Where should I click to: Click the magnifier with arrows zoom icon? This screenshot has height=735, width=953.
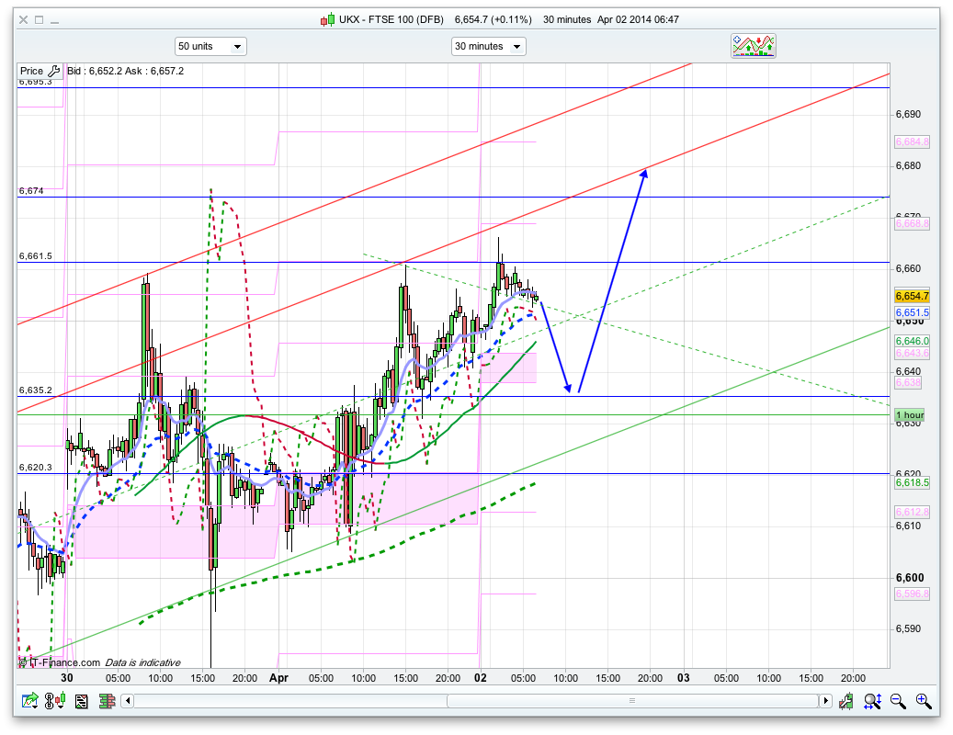(872, 701)
